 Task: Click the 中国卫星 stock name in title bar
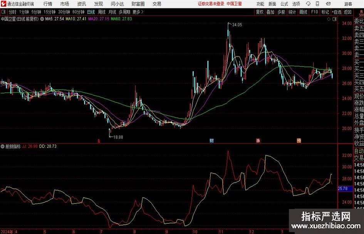[234, 4]
